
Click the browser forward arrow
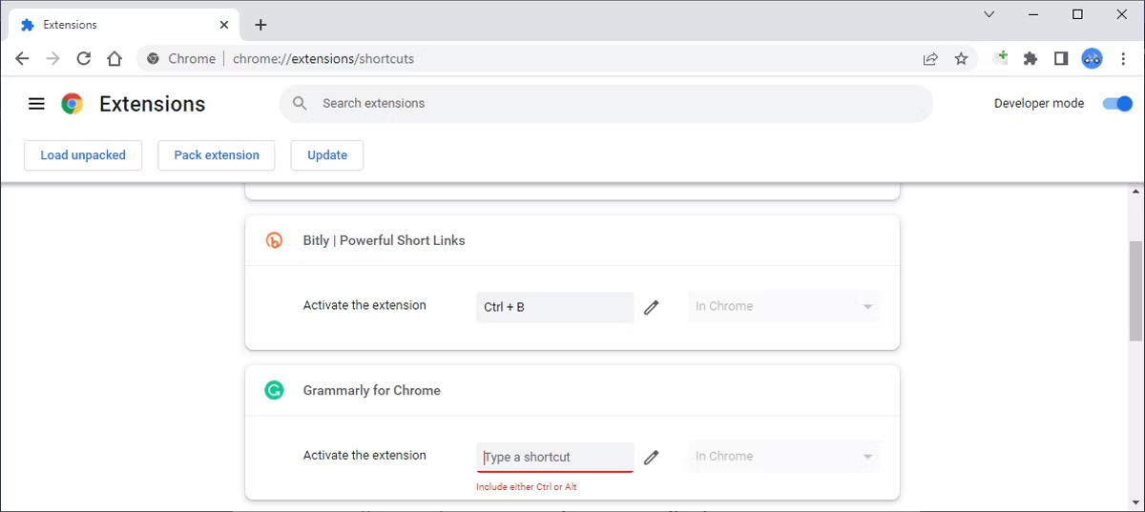point(53,58)
